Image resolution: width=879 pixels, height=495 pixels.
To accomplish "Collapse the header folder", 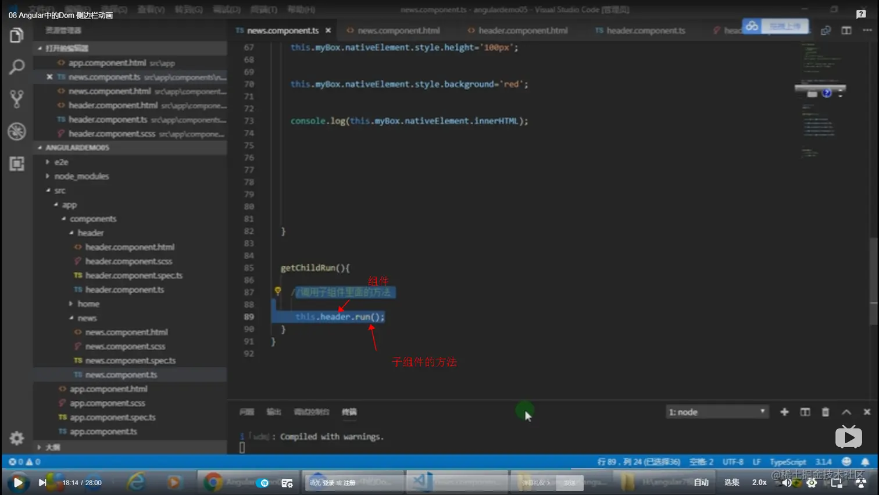I will 71,233.
